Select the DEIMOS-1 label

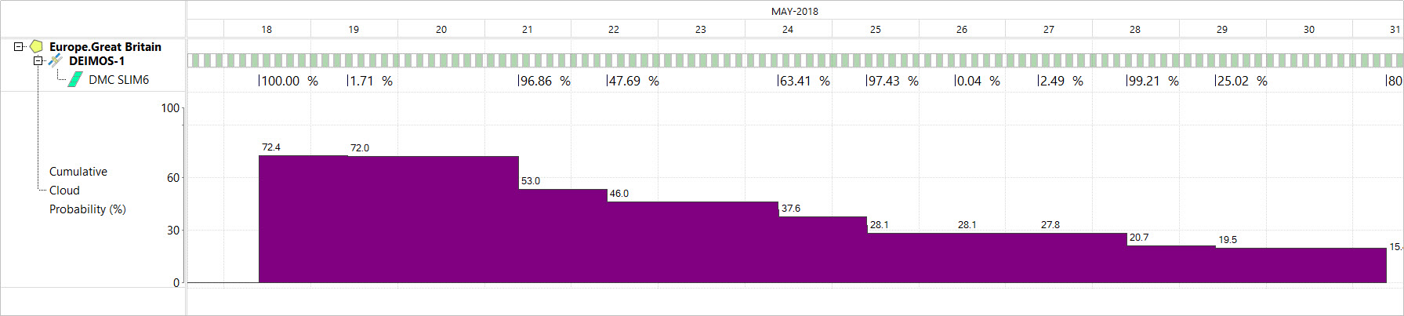pos(96,61)
